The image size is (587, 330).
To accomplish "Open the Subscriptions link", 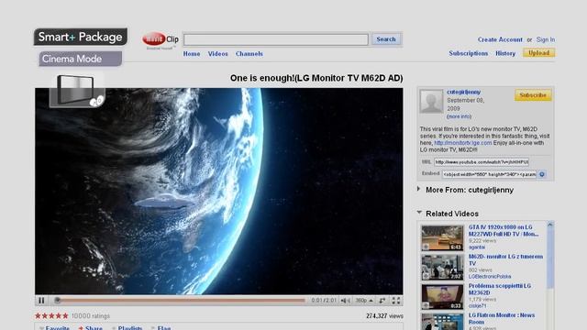I will coord(469,53).
